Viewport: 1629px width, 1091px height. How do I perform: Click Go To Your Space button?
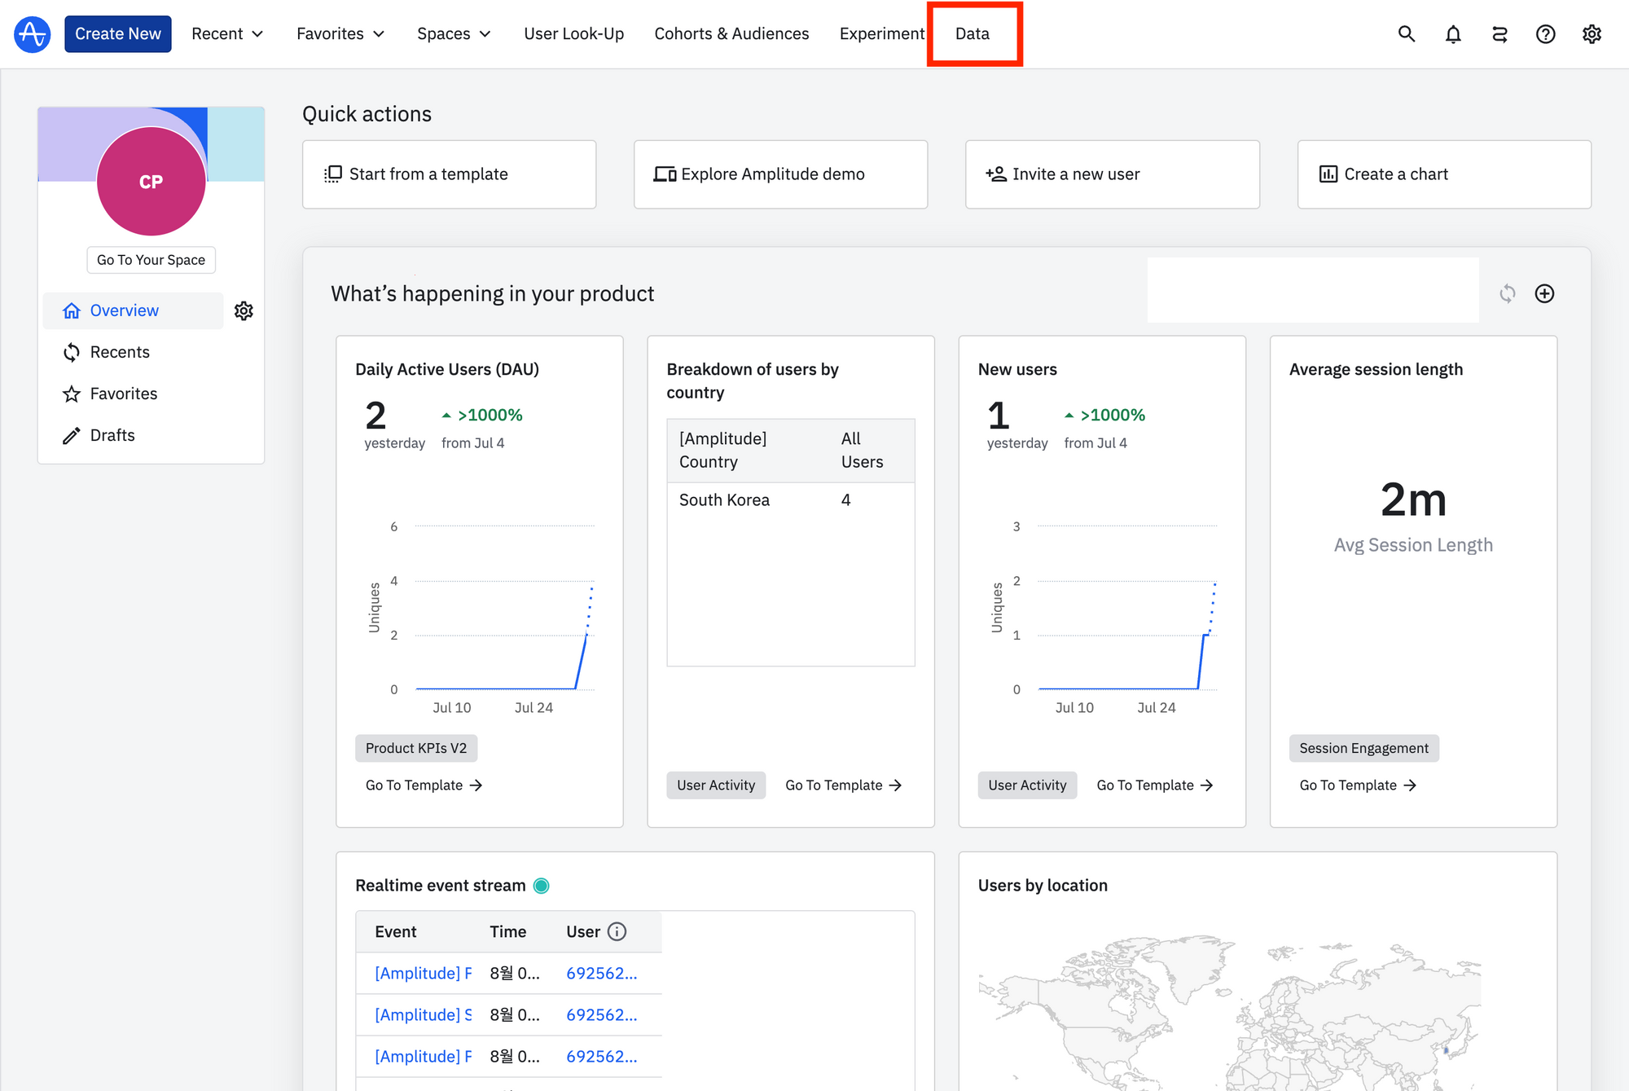tap(151, 260)
